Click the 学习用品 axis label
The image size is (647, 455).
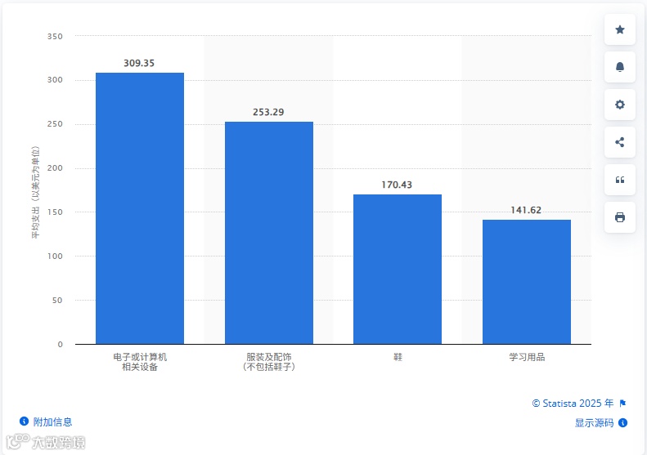pos(527,357)
